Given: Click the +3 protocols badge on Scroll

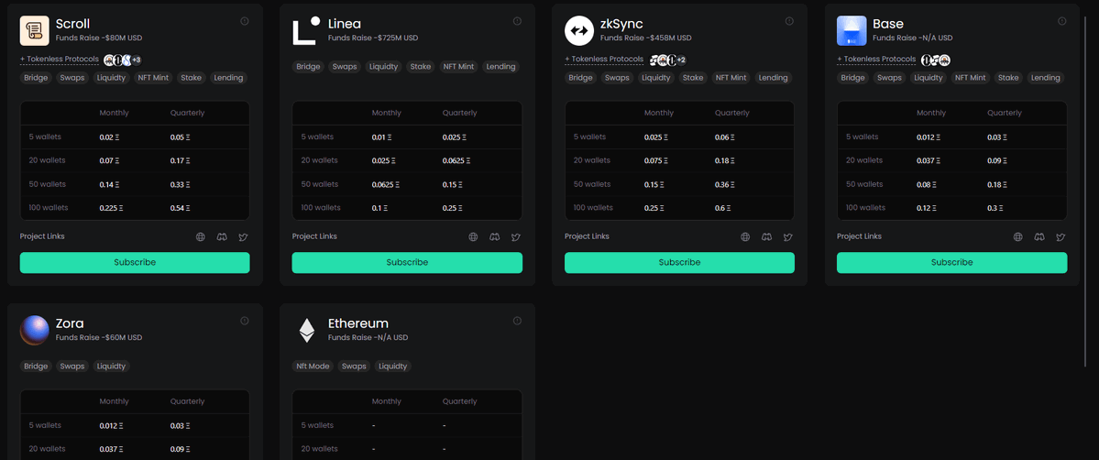Looking at the screenshot, I should [137, 60].
